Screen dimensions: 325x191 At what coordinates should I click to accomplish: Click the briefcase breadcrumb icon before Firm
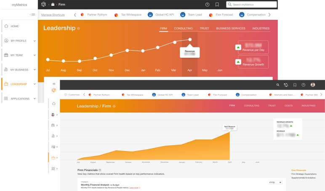tap(53, 4)
